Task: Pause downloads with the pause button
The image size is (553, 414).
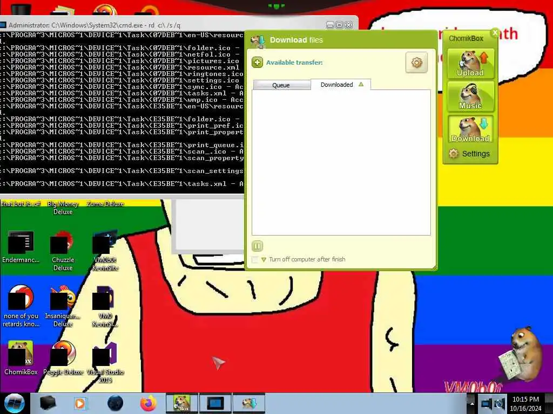Action: pos(257,246)
